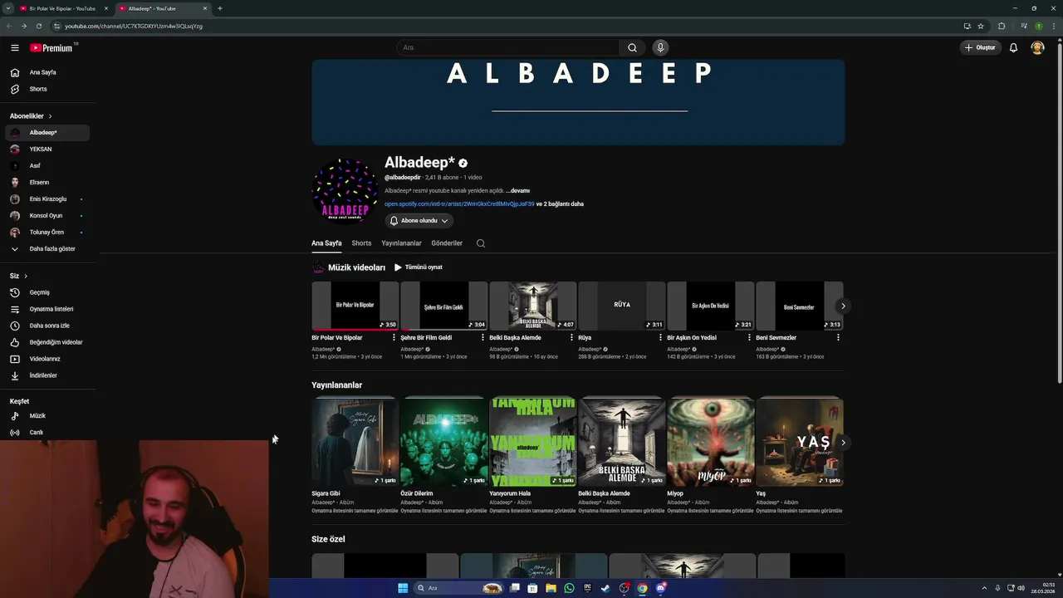Open the notifications bell in header
This screenshot has width=1063, height=598.
[1013, 47]
